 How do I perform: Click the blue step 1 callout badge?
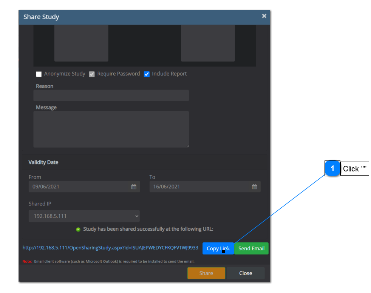332,168
